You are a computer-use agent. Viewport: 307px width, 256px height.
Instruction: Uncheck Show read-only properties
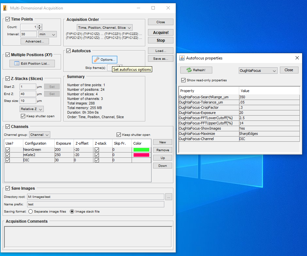tap(183, 80)
